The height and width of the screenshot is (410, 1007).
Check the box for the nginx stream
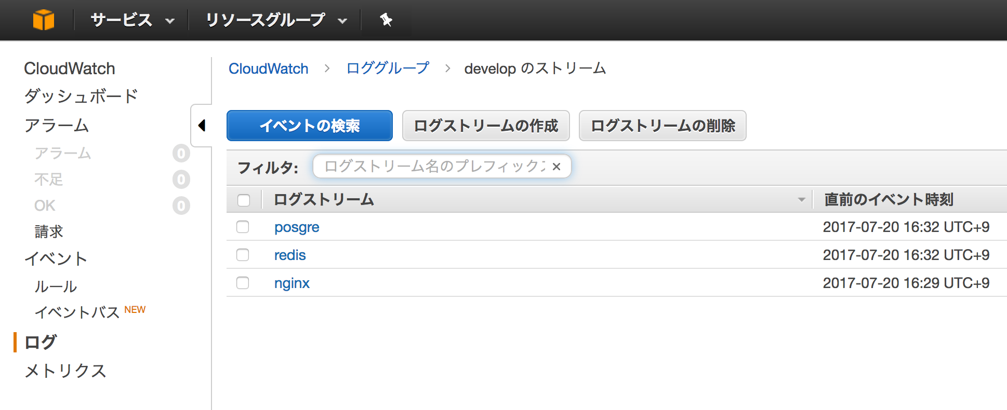point(243,283)
